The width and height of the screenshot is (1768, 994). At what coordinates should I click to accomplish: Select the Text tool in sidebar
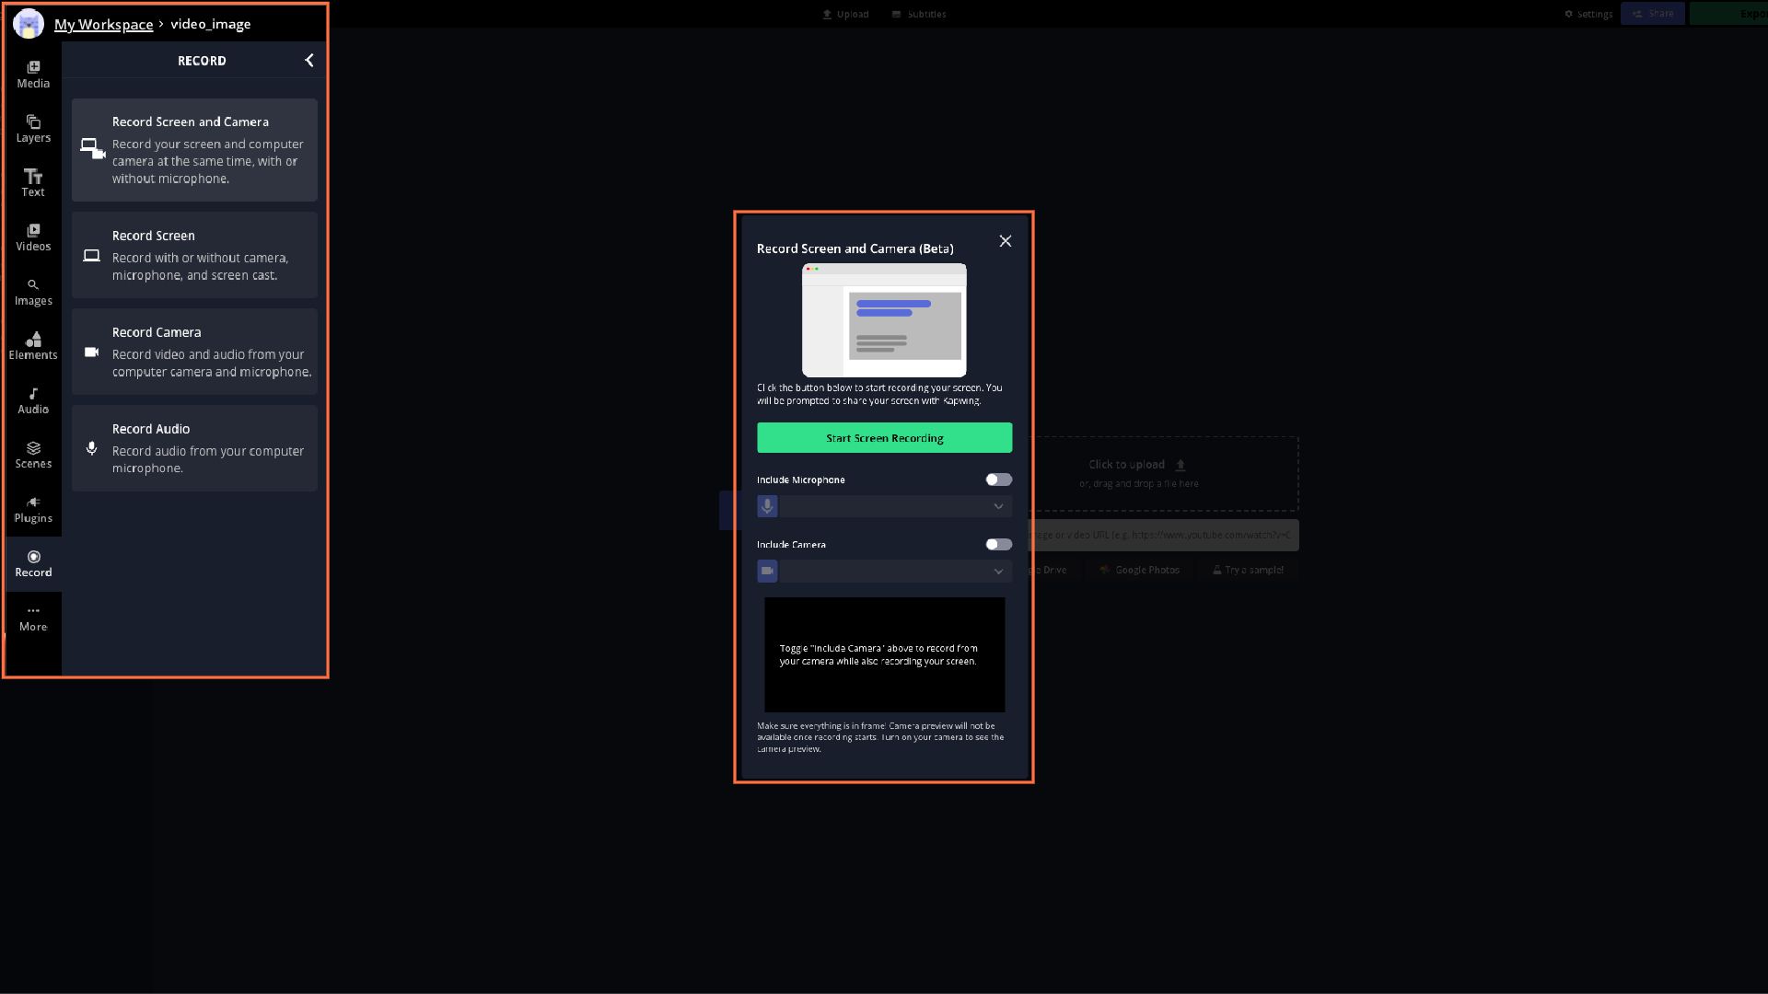pyautogui.click(x=33, y=182)
